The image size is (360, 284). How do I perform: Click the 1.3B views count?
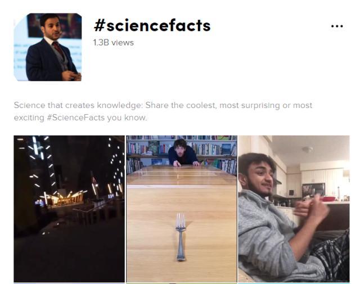point(113,43)
